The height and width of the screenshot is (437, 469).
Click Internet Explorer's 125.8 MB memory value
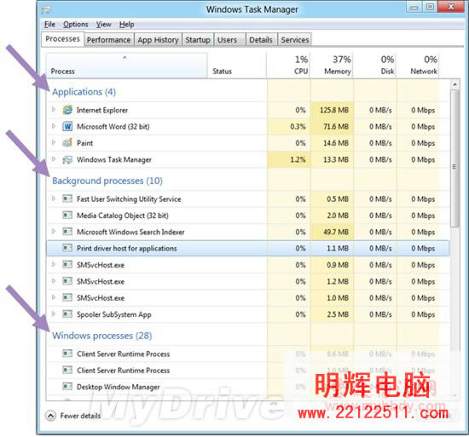point(334,110)
